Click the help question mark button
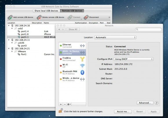The height and width of the screenshot is (118, 168). 156,103
